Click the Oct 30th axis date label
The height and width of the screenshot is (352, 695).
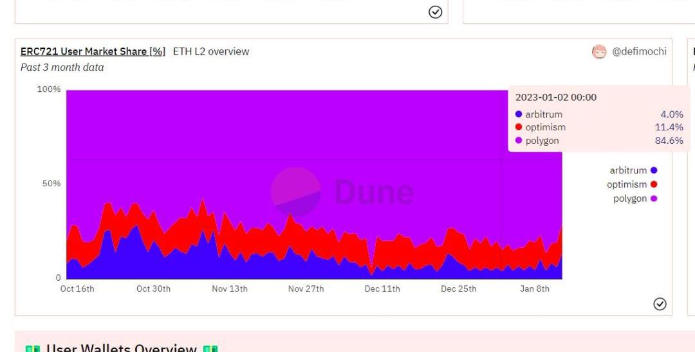[x=153, y=289]
